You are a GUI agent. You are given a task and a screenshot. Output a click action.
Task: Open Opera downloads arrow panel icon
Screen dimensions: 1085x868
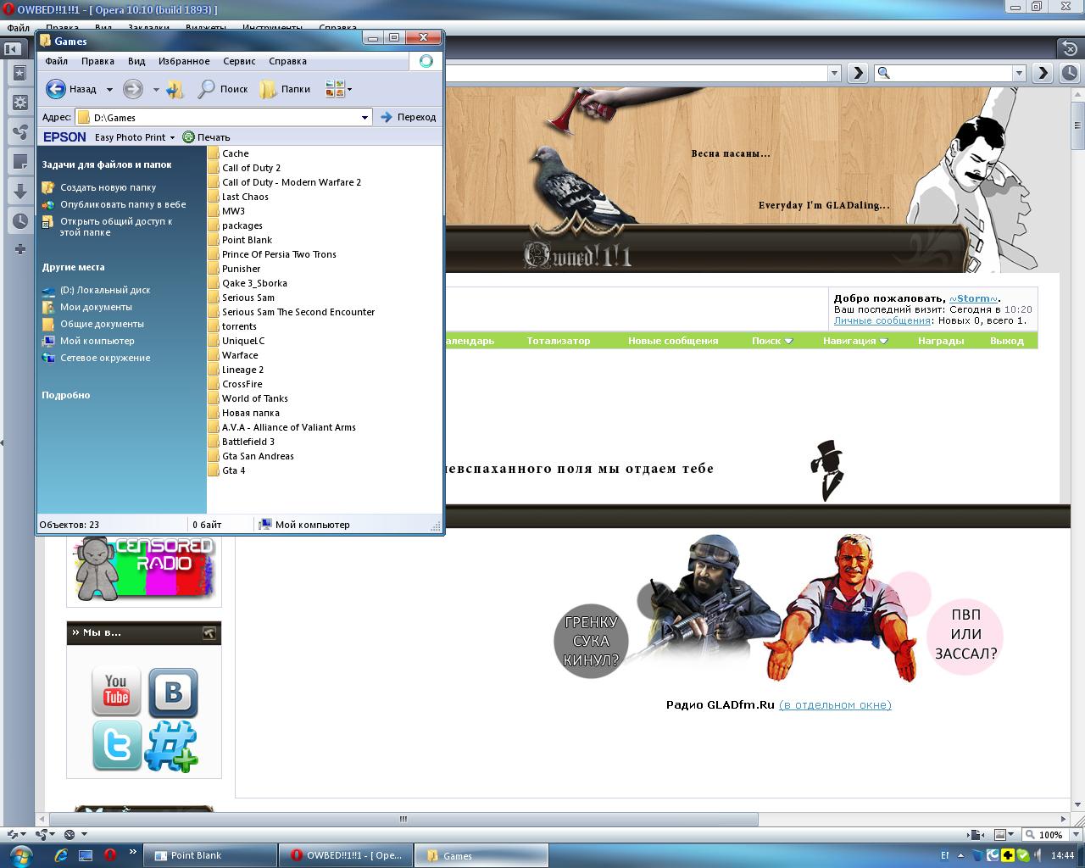tap(20, 192)
